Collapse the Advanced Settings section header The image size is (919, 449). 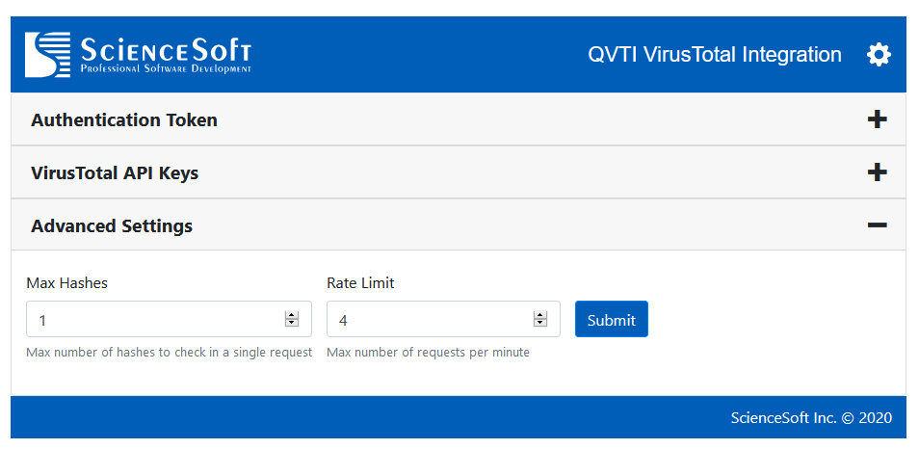[x=112, y=226]
